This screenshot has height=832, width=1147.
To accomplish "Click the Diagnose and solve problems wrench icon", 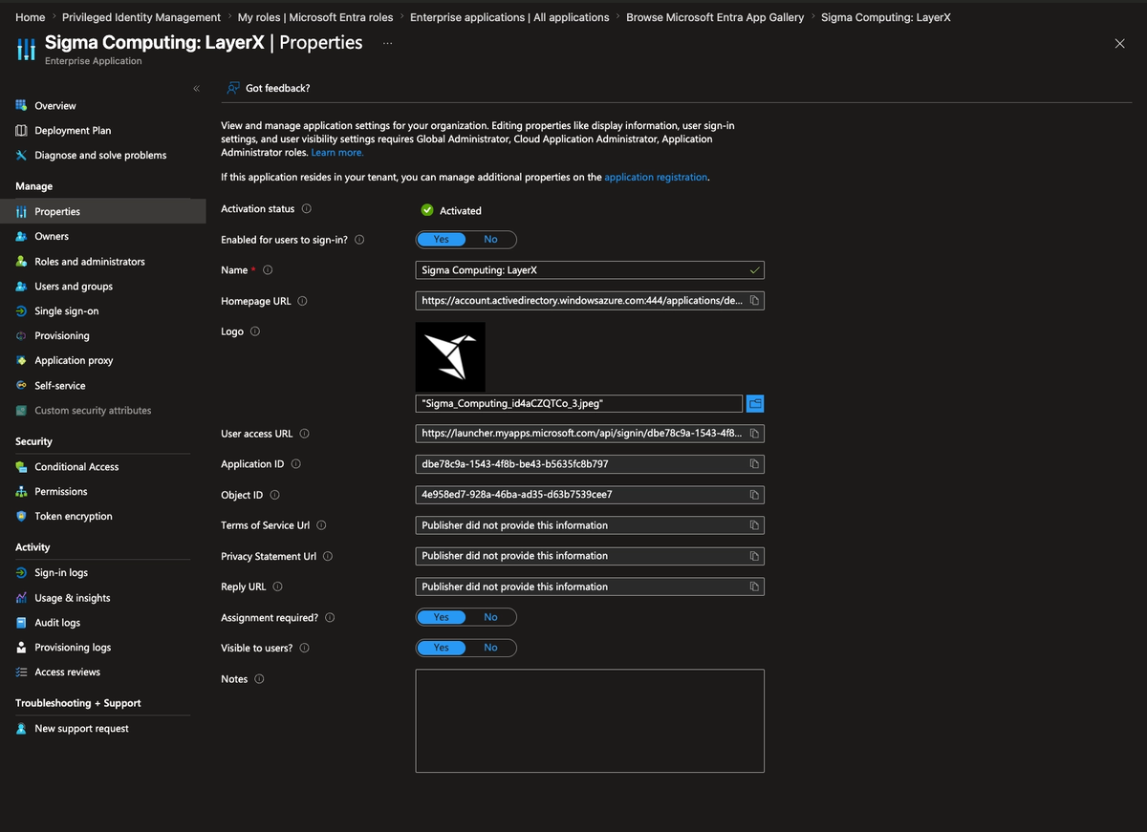I will coord(21,155).
